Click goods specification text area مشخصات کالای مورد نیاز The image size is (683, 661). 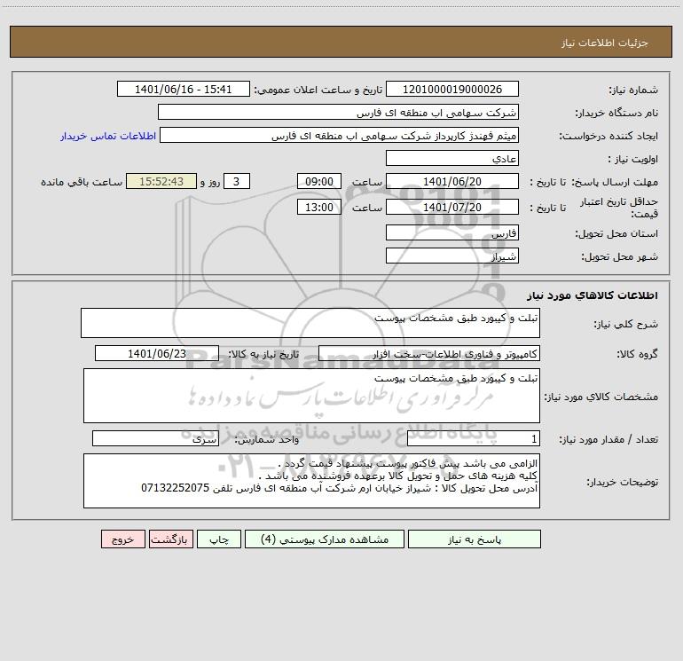pos(311,396)
